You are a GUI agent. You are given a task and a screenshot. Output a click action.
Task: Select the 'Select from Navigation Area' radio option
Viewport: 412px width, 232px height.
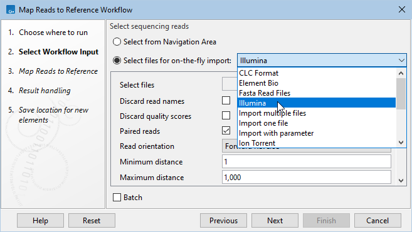point(117,42)
